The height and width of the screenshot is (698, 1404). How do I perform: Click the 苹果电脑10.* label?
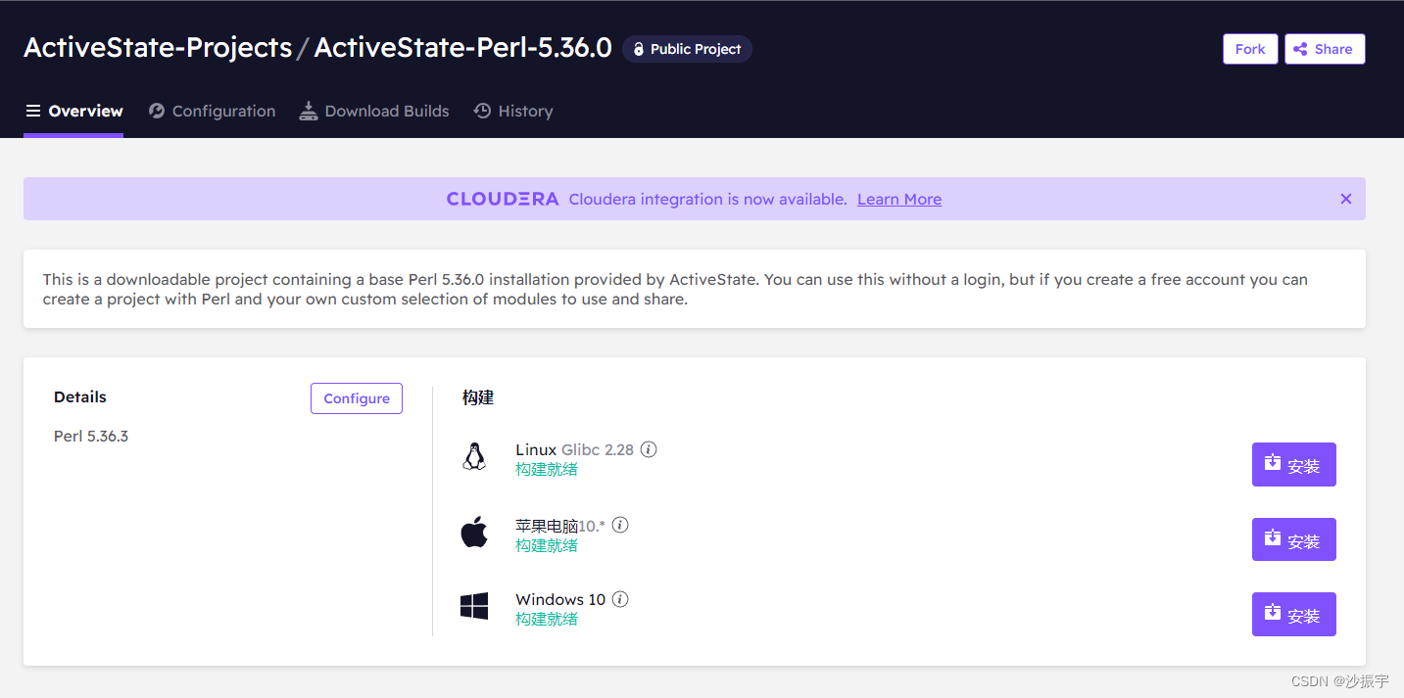[560, 526]
